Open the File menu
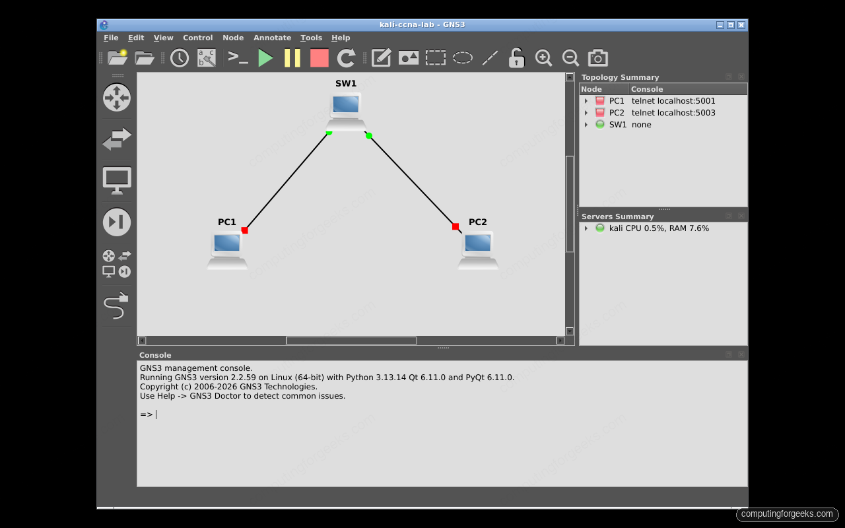The width and height of the screenshot is (845, 528). pos(111,38)
